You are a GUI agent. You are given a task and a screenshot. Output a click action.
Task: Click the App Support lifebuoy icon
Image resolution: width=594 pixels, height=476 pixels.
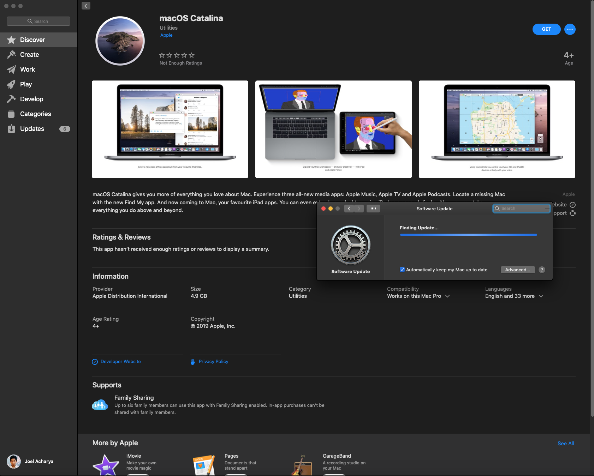572,213
